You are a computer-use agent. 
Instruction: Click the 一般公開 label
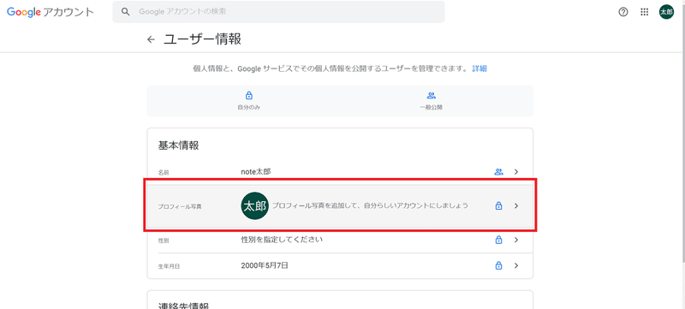(x=431, y=107)
